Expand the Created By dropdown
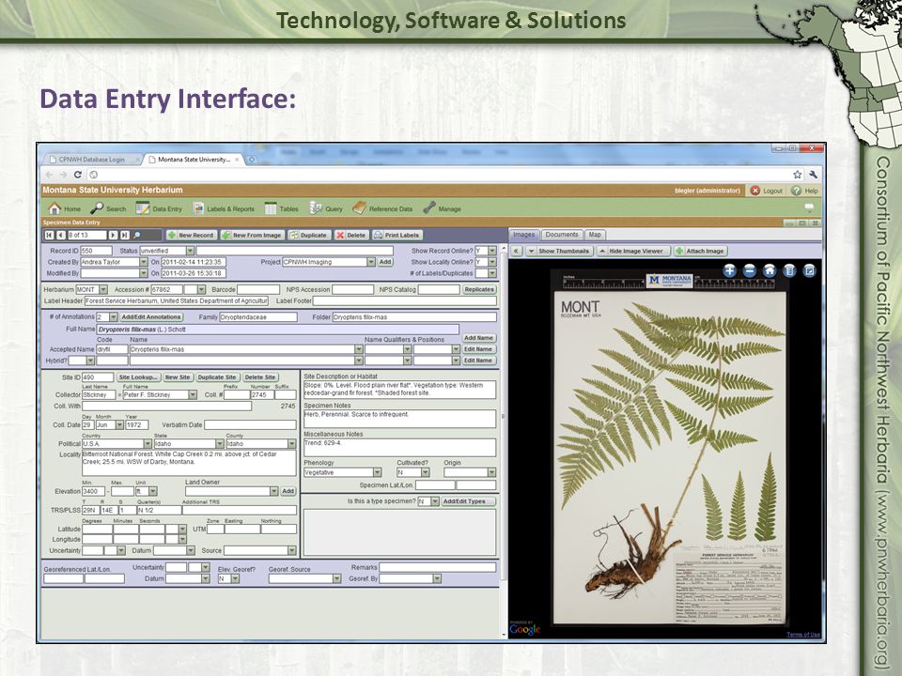This screenshot has height=676, width=902. (143, 262)
